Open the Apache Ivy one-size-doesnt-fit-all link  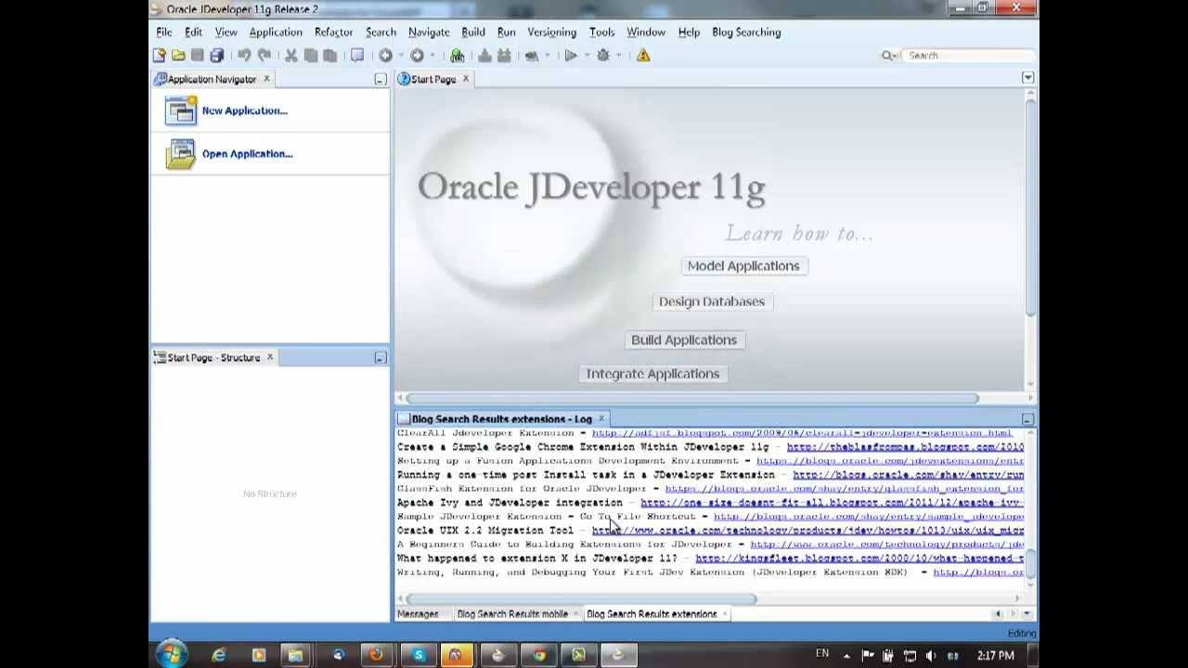[x=832, y=503]
